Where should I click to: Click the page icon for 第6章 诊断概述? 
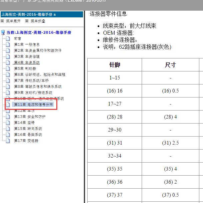8,74
